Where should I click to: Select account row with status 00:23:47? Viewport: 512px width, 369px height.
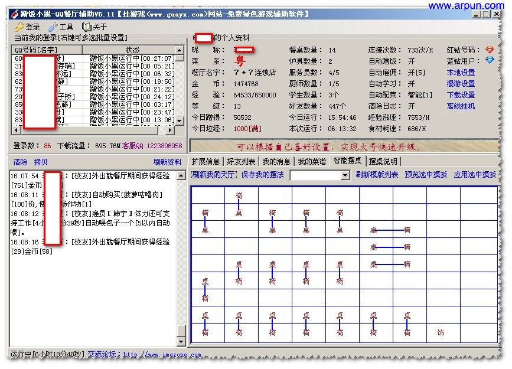[94, 112]
